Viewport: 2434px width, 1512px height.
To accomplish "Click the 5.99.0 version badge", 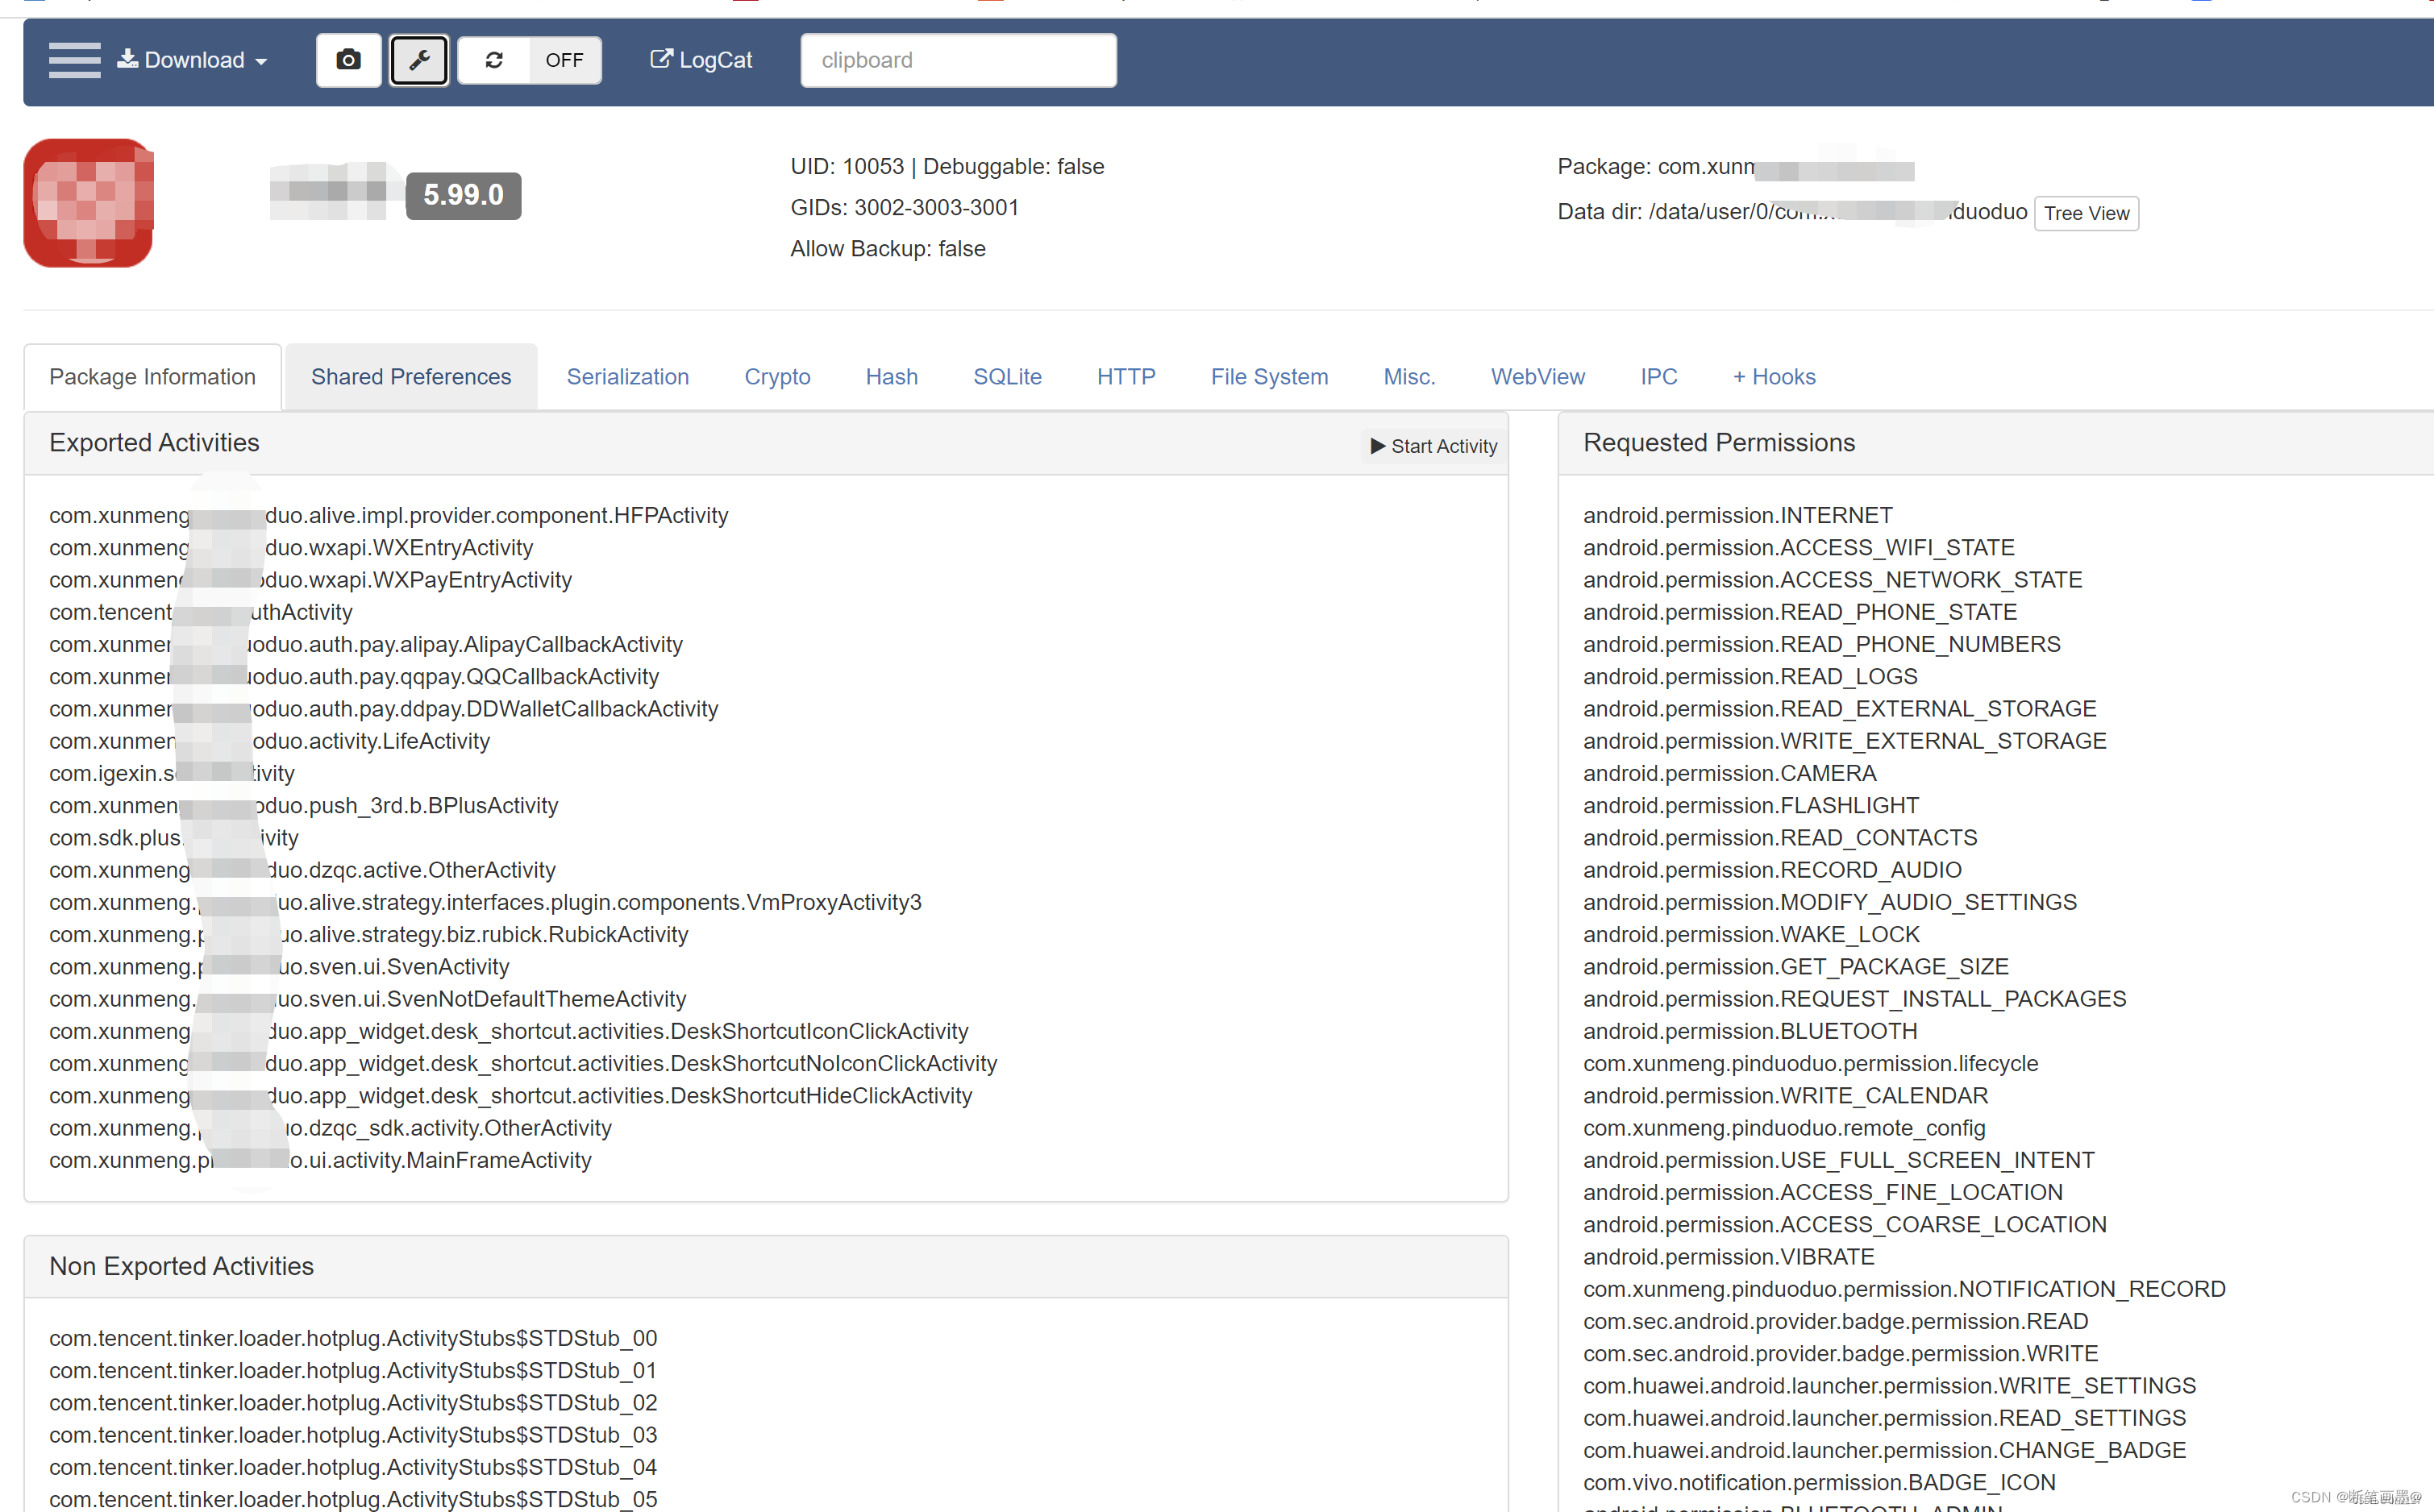I will pos(463,195).
